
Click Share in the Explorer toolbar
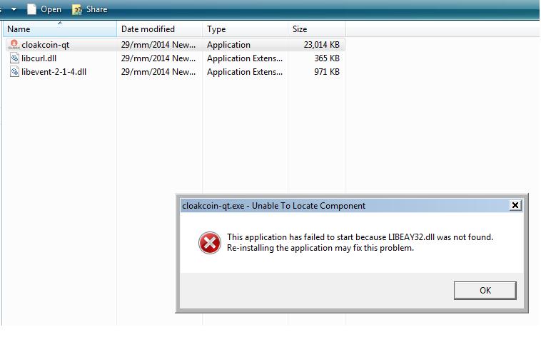point(96,9)
